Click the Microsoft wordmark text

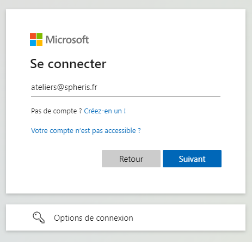pyautogui.click(x=67, y=40)
